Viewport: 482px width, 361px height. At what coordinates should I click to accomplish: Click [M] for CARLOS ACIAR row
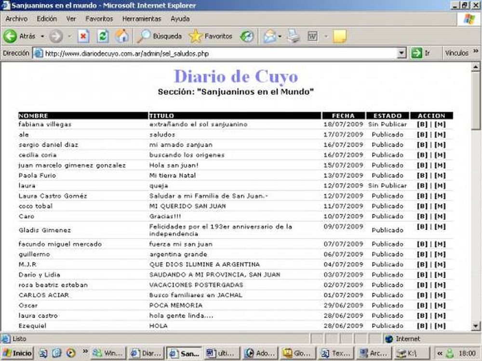coord(440,295)
